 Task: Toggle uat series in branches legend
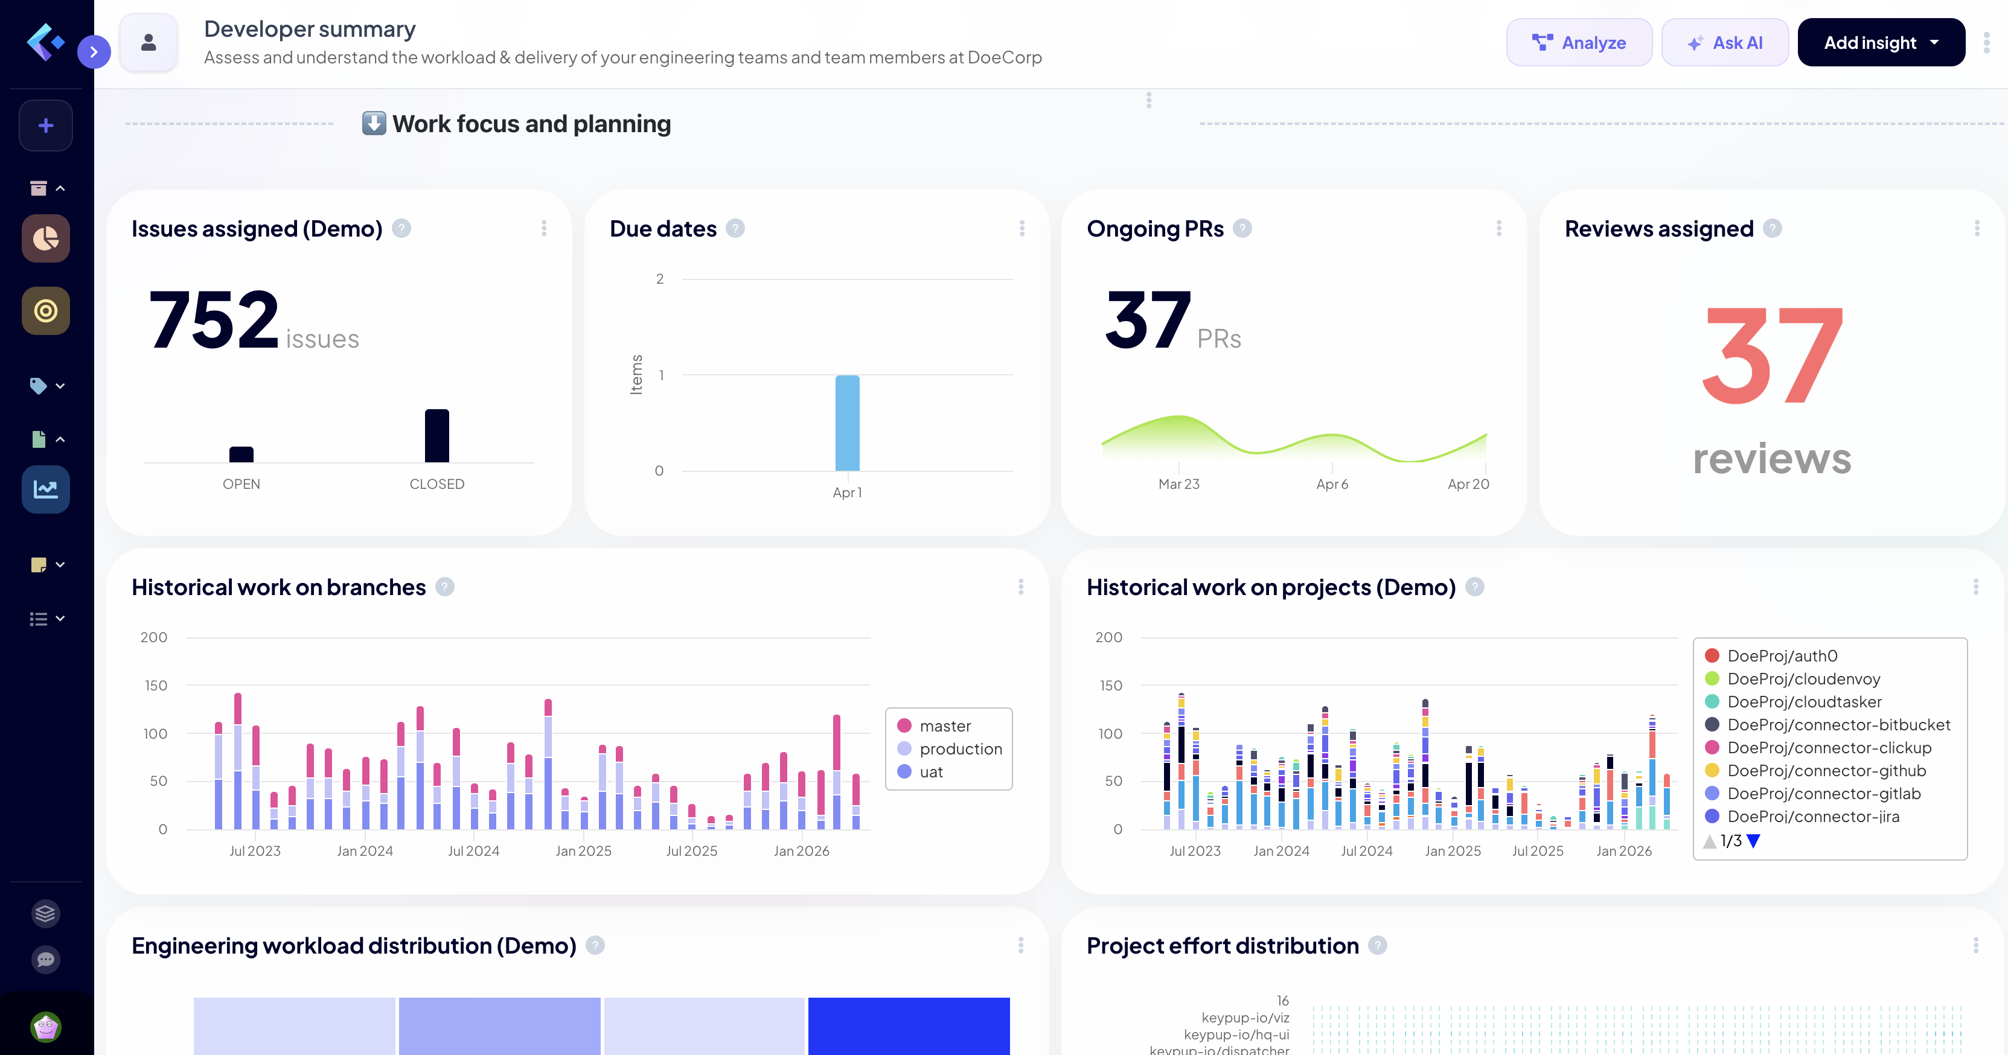(920, 771)
